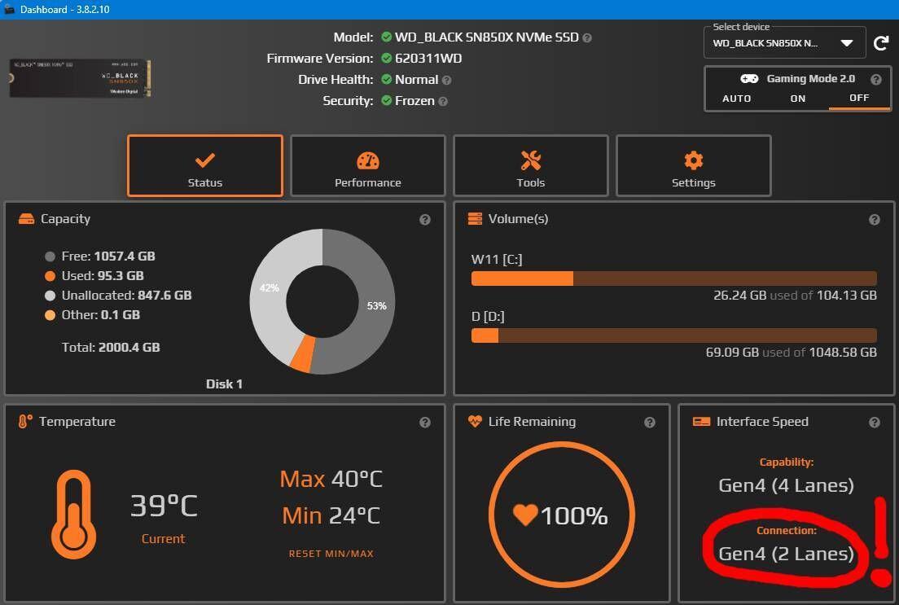Open Gaming Mode 2.0 help icon

(x=875, y=79)
